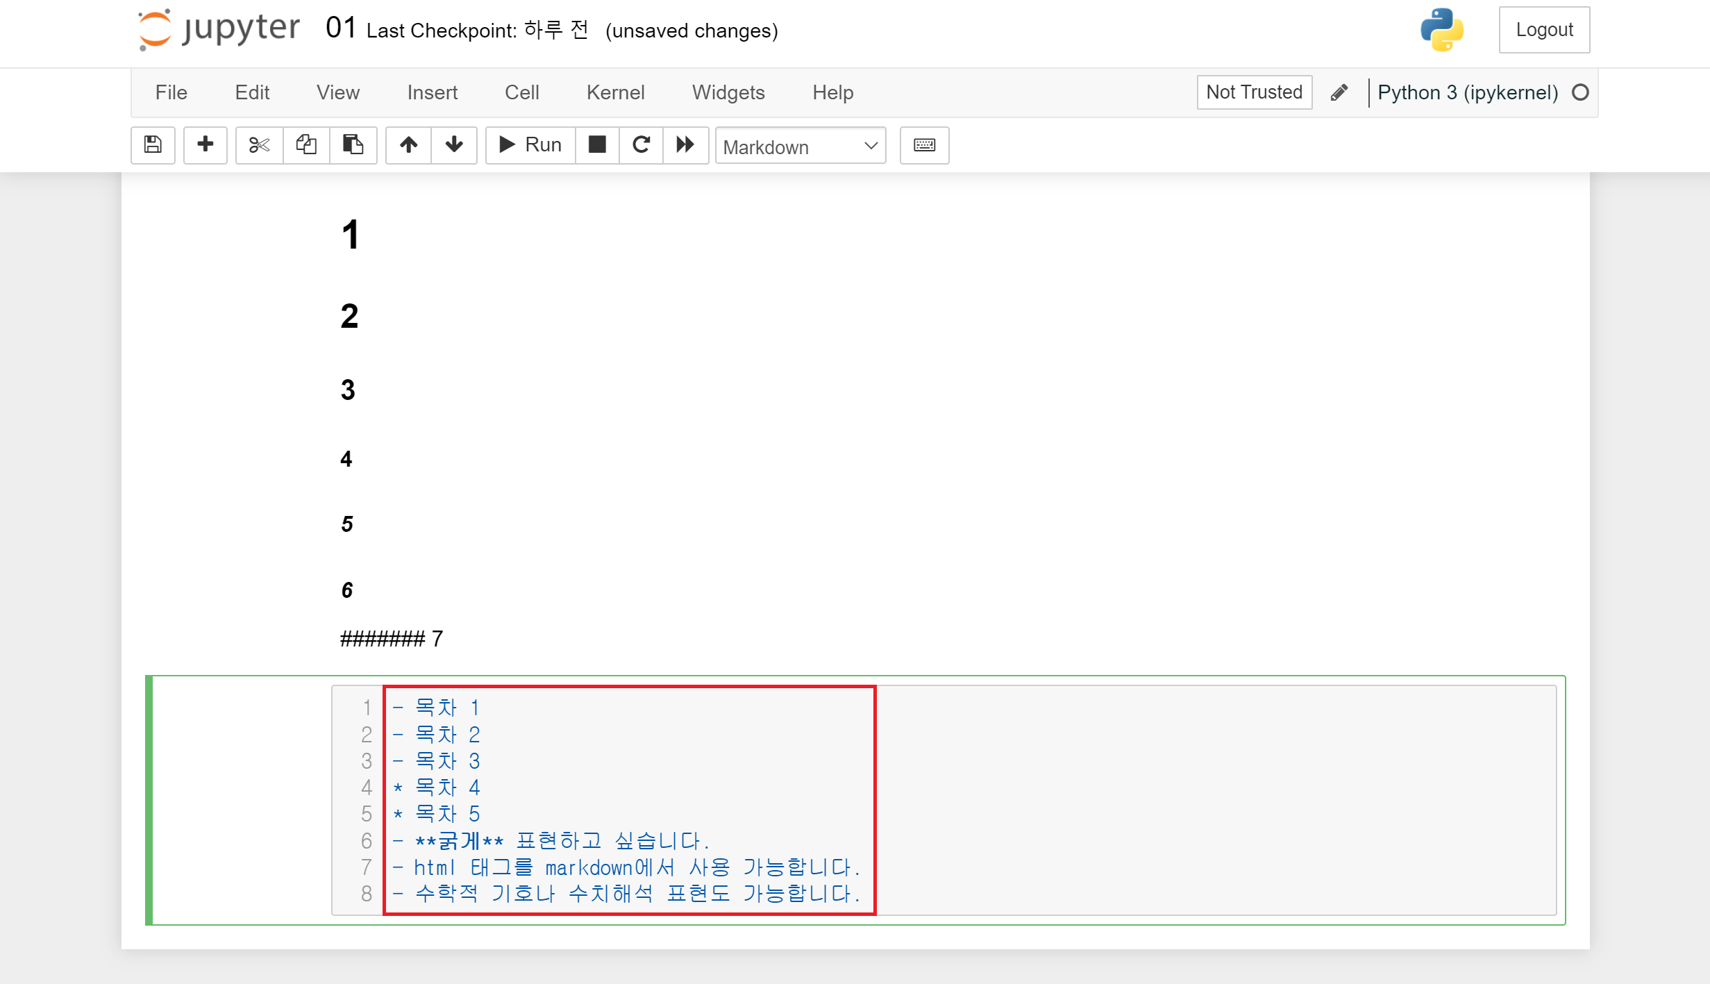Open the Cell menu

(521, 92)
